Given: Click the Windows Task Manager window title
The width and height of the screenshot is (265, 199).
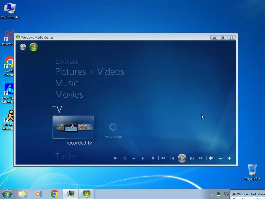Looking at the screenshot, I should 251,194.
